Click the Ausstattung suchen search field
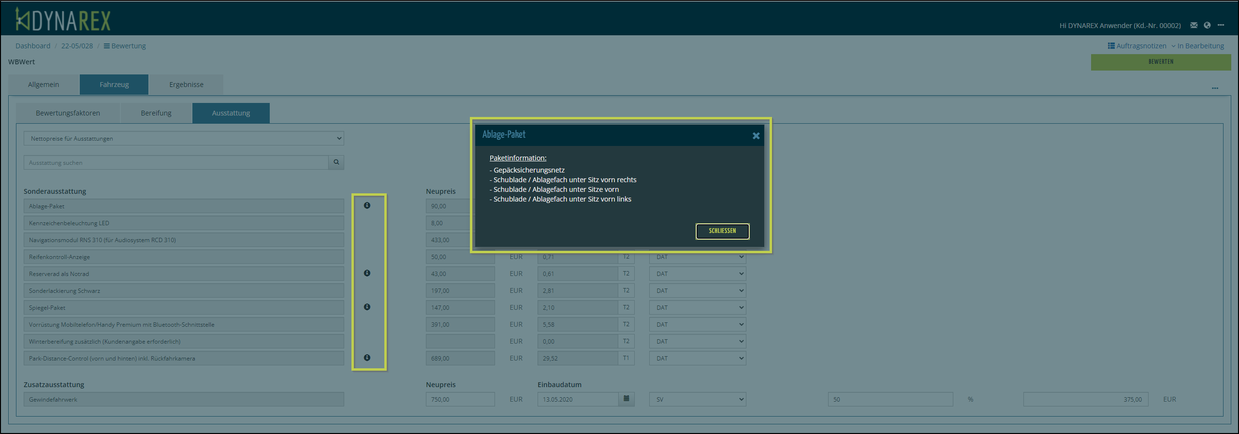 point(176,163)
